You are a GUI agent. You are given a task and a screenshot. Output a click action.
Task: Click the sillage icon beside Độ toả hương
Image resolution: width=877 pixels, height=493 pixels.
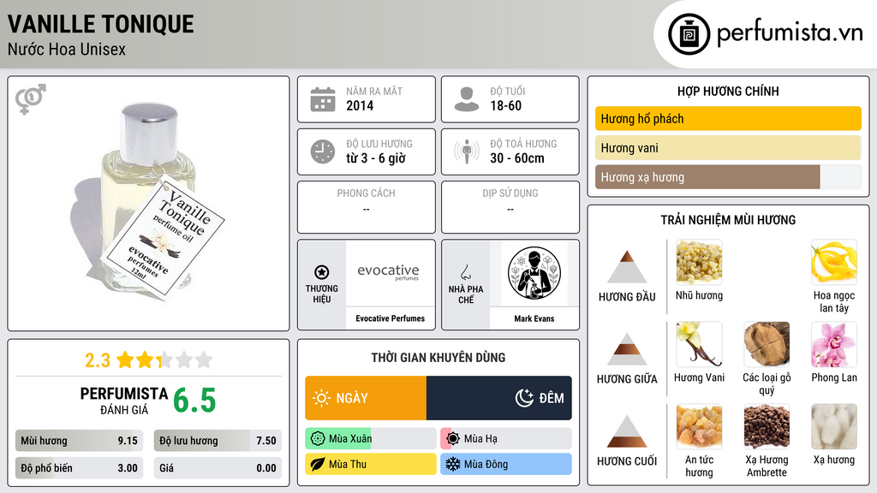[467, 151]
